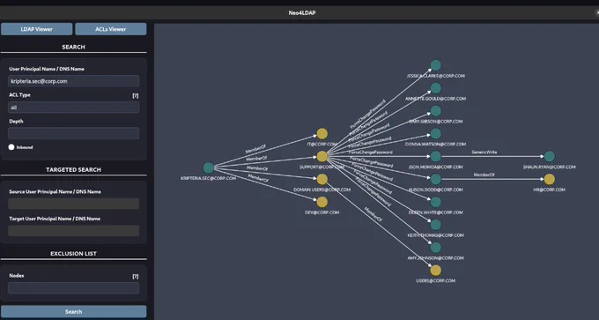Open the ACLs Viewer tab
The height and width of the screenshot is (320, 599).
111,29
